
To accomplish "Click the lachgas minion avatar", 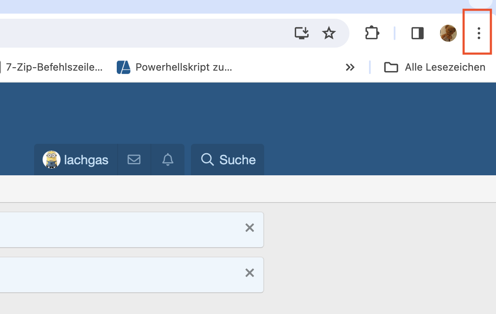I will pos(51,160).
